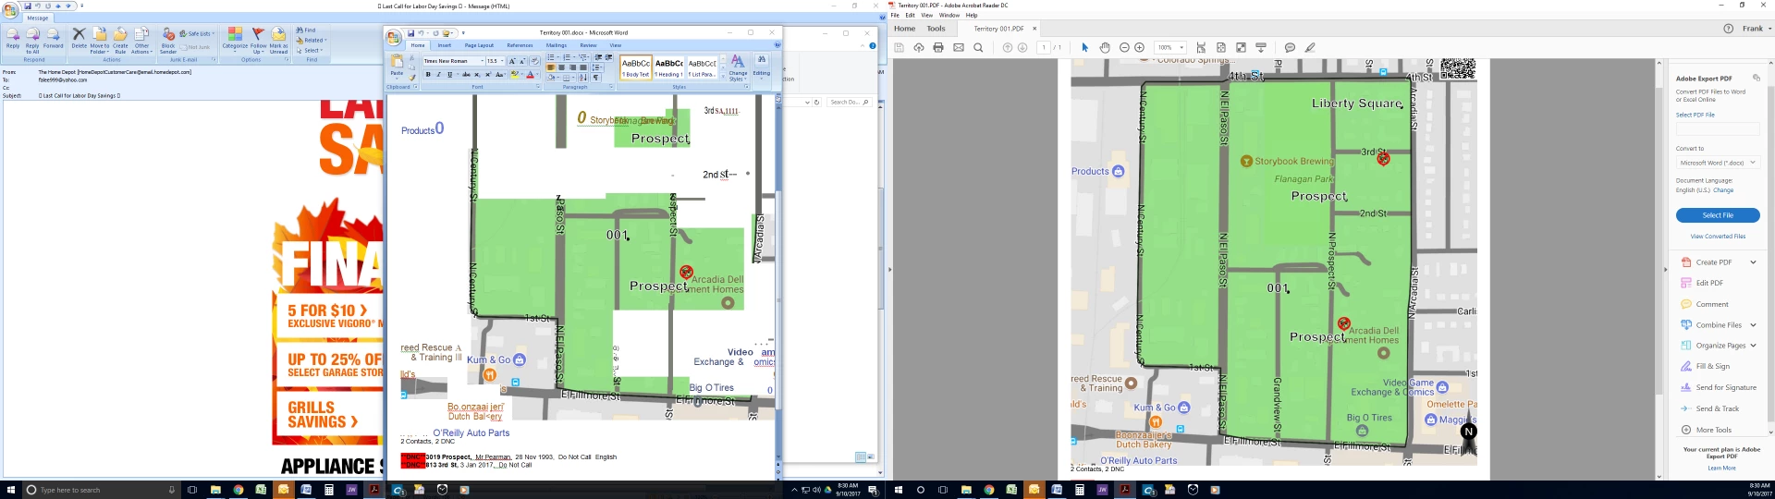Toggle Strikethrough in the Word Font group
Screen dimensions: 1775x499
(466, 75)
